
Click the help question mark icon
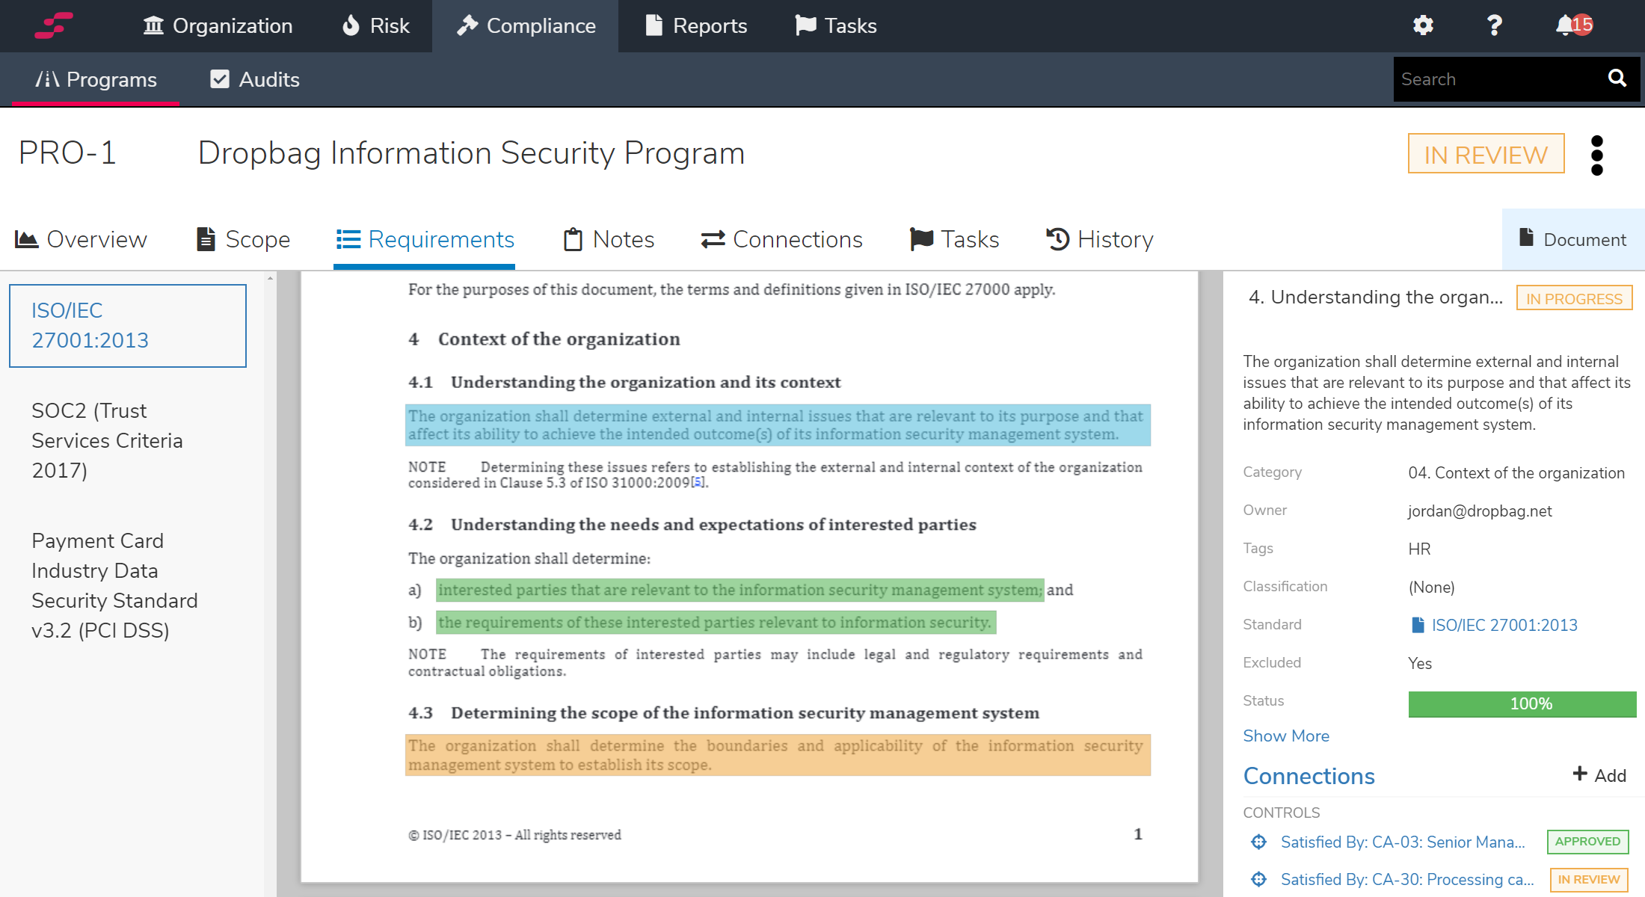1494,25
